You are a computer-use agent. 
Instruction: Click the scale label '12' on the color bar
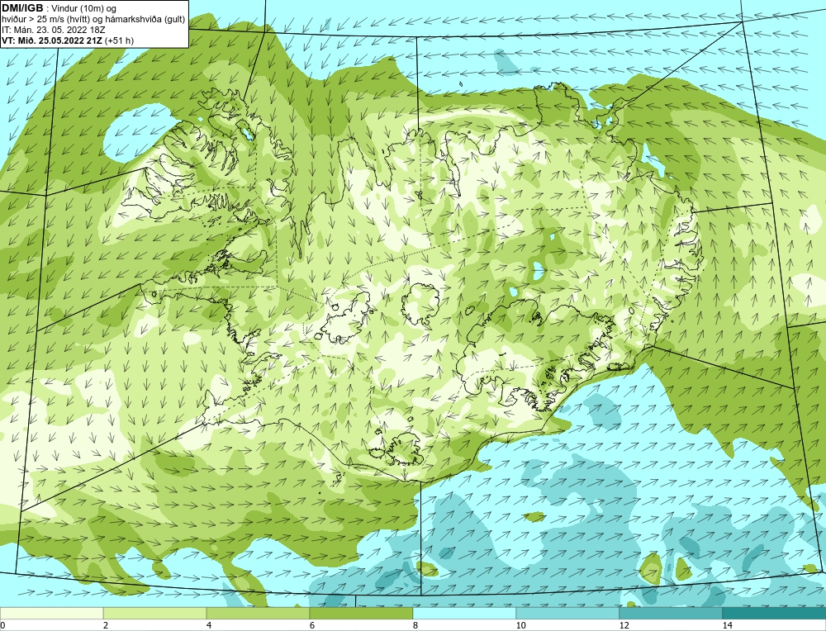pyautogui.click(x=624, y=626)
